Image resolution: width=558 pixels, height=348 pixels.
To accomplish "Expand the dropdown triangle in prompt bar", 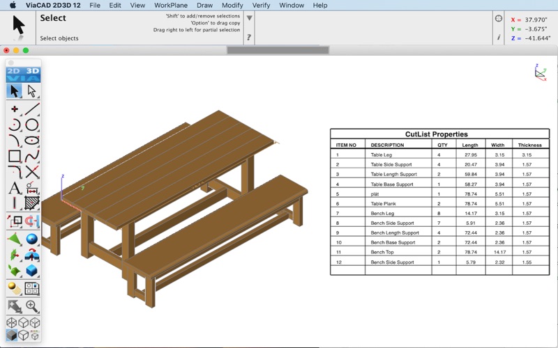I will [249, 18].
